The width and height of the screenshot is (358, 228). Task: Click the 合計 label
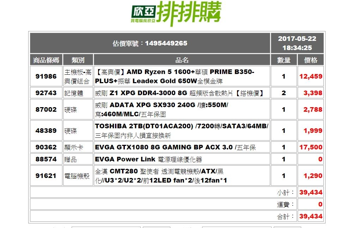[x=286, y=216]
